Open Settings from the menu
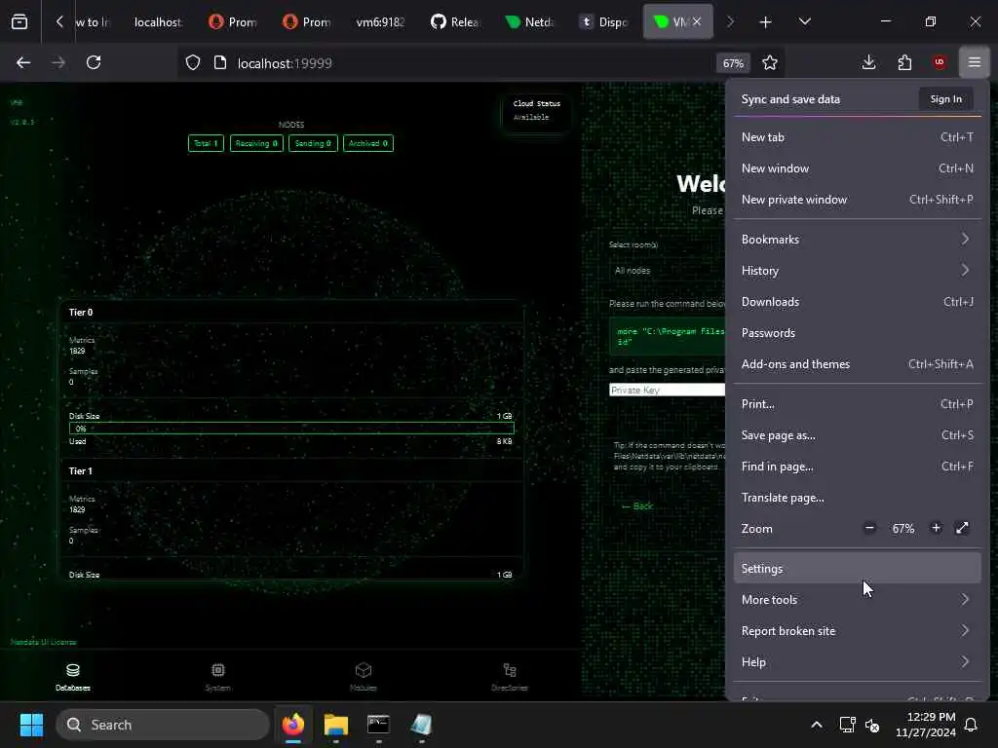The width and height of the screenshot is (998, 748). pos(858,569)
